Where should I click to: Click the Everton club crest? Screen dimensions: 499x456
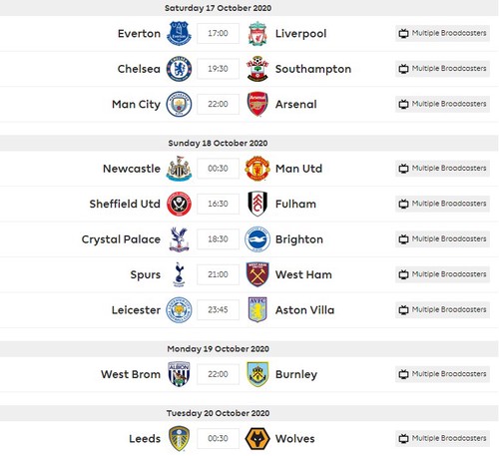tap(179, 33)
